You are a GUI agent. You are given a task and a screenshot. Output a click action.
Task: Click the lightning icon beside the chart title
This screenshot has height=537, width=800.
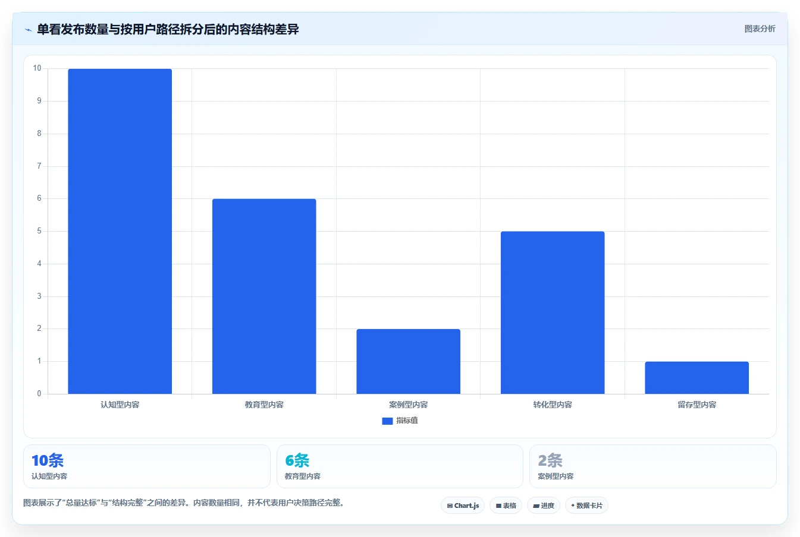click(x=28, y=30)
